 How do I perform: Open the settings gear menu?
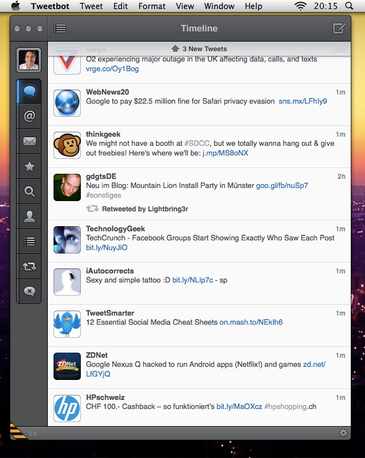343,433
